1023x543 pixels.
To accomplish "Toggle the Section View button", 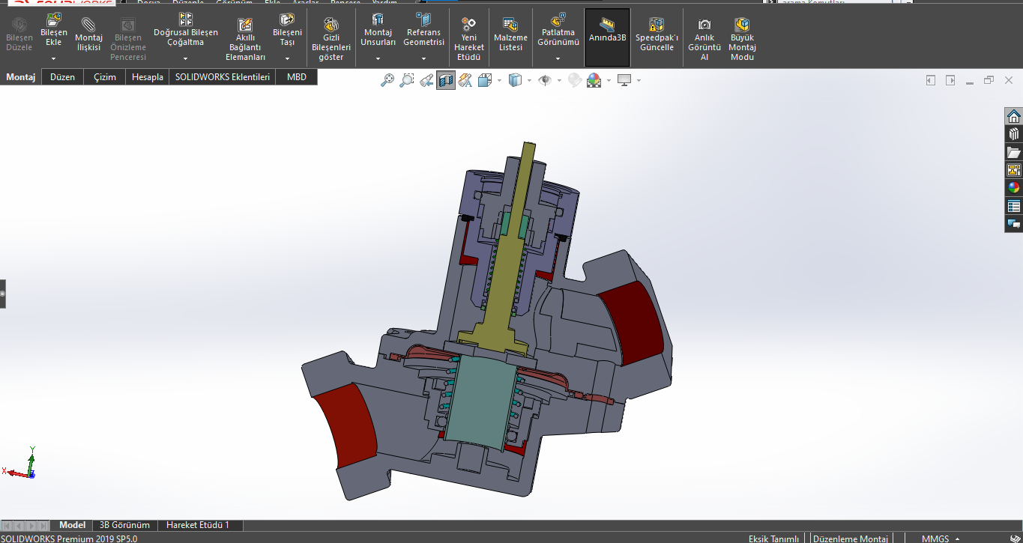I will coord(446,80).
